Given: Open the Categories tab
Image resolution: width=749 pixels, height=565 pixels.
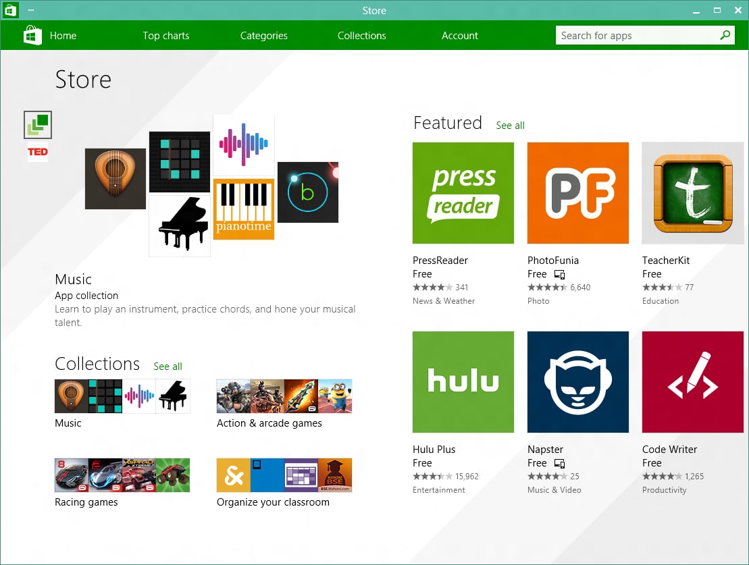Looking at the screenshot, I should click(x=263, y=35).
